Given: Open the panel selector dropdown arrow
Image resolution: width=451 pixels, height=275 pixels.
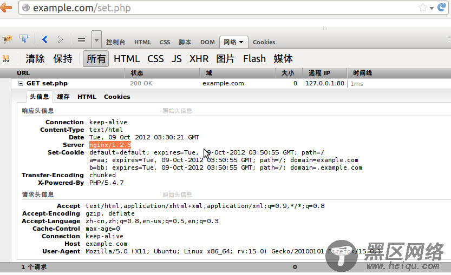Looking at the screenshot, I should [x=96, y=39].
